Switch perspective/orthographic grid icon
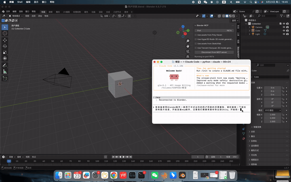 click(188, 57)
